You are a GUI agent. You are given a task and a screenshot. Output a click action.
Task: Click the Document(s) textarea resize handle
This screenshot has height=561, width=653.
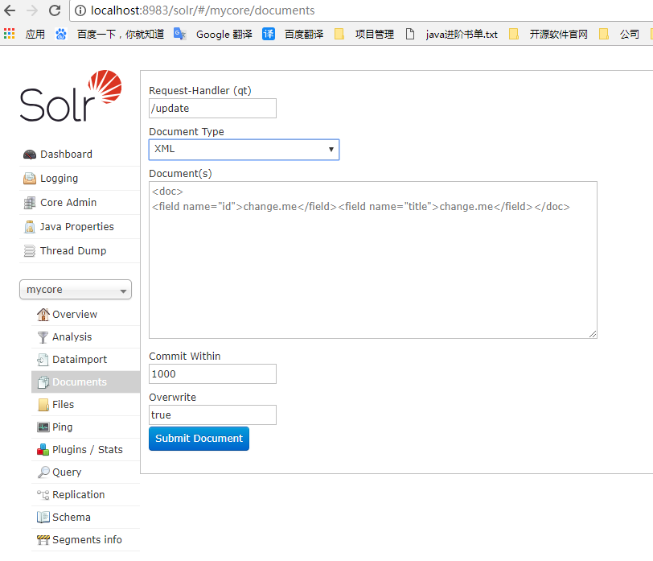click(x=593, y=334)
